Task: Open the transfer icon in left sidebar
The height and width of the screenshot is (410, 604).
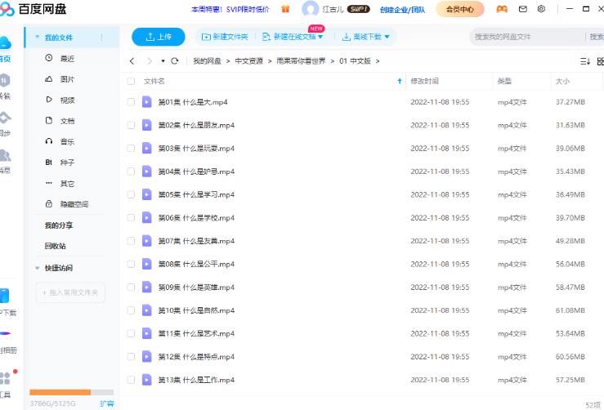Action: pyautogui.click(x=5, y=80)
